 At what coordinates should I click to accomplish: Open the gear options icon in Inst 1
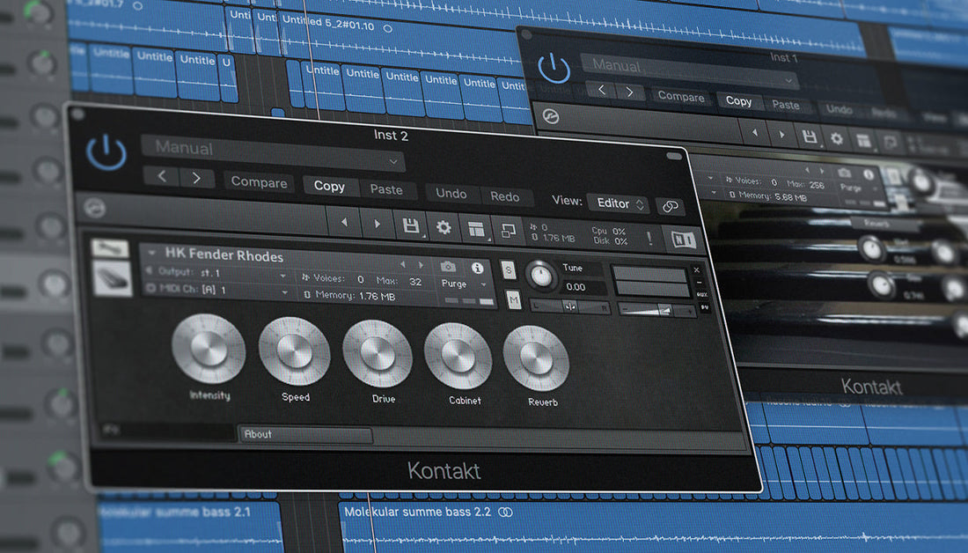coord(837,139)
